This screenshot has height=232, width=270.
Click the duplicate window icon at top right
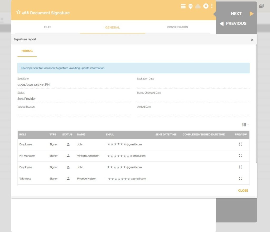pyautogui.click(x=261, y=6)
